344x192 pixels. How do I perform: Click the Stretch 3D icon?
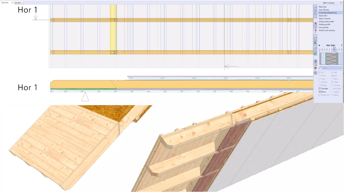[319, 95]
